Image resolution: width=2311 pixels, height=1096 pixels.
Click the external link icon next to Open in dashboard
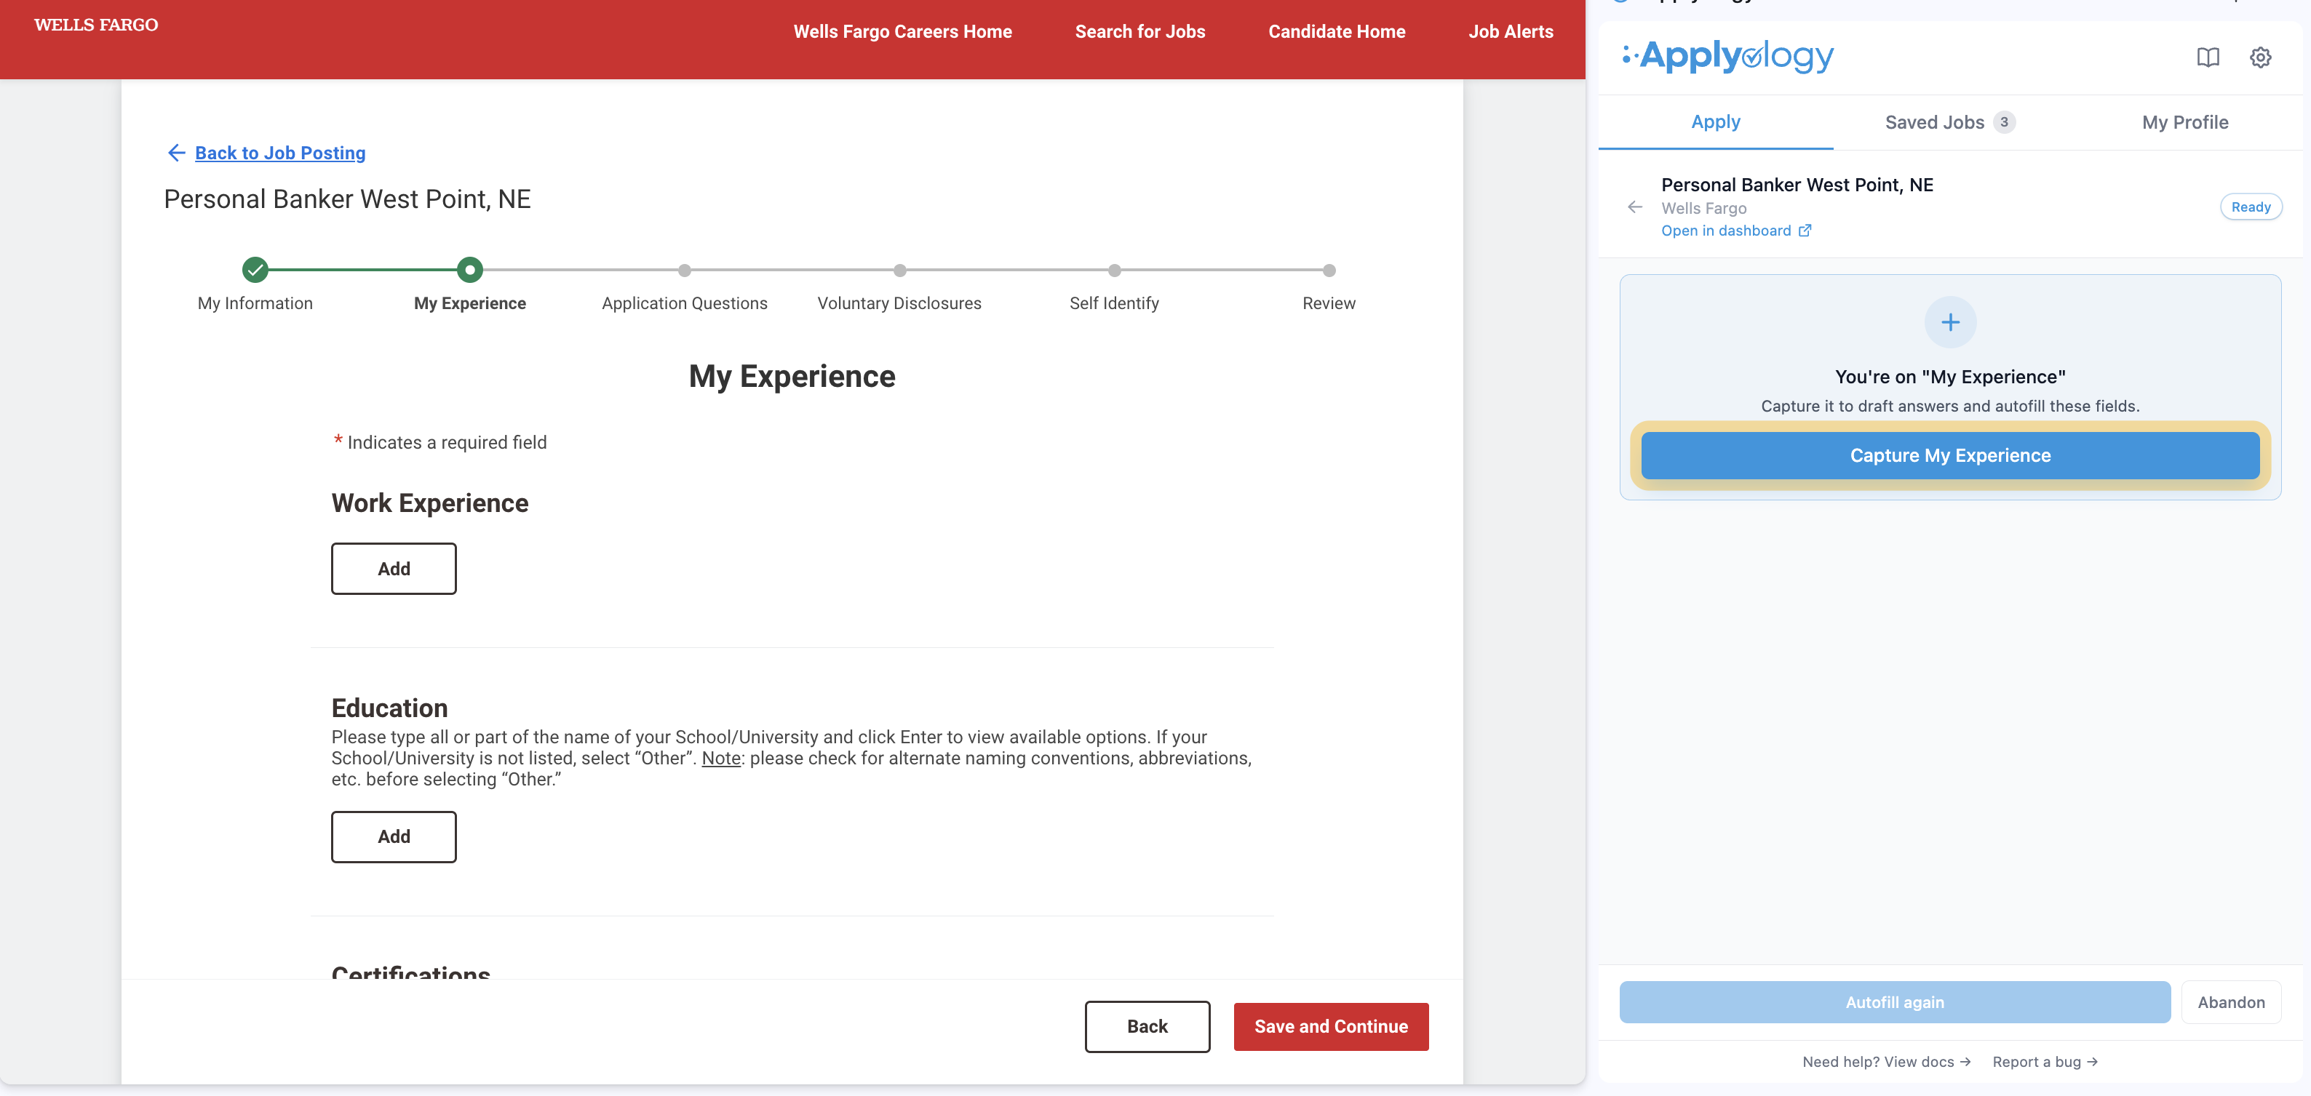coord(1804,231)
